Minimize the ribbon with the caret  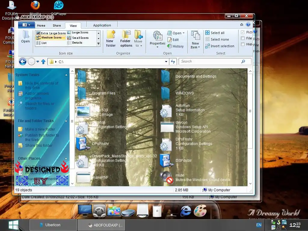[242, 24]
